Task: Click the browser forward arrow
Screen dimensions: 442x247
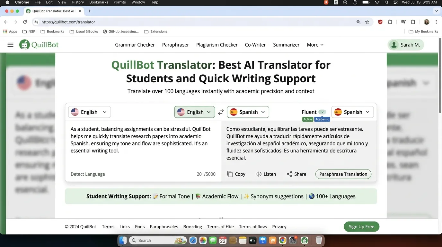Action: point(15,22)
